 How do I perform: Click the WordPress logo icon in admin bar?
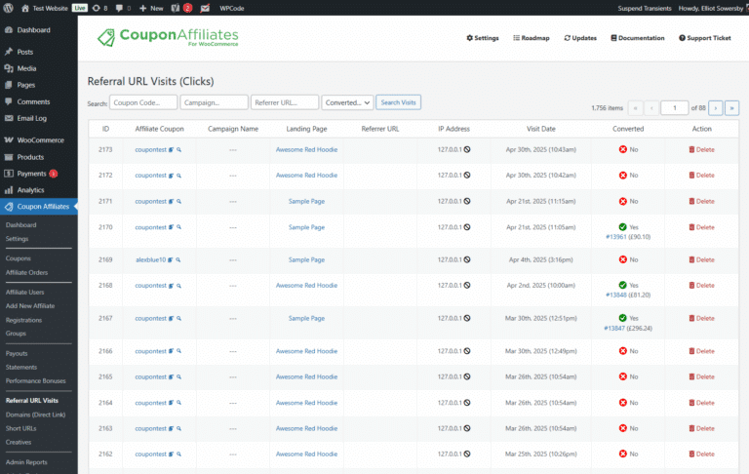(8, 8)
